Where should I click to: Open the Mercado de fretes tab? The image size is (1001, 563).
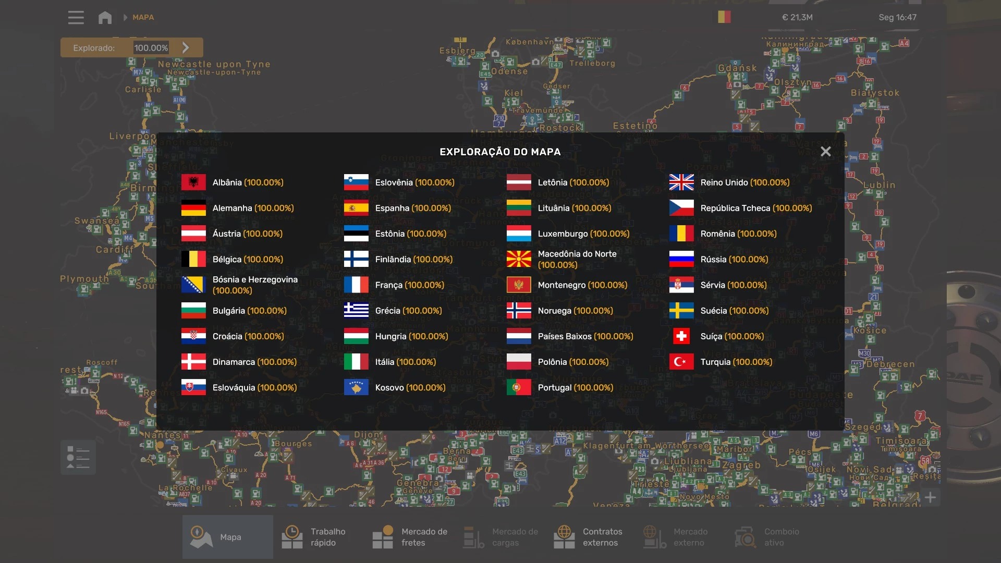410,537
